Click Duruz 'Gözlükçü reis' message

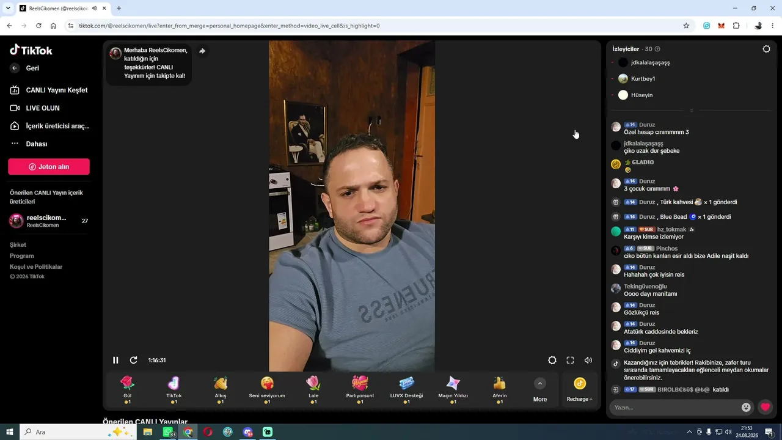[641, 312]
